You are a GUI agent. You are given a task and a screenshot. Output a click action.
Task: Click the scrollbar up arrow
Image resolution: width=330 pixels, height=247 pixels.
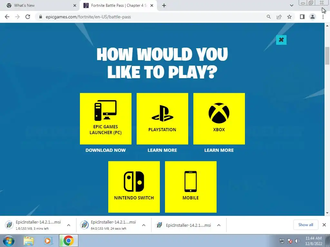(x=327, y=26)
